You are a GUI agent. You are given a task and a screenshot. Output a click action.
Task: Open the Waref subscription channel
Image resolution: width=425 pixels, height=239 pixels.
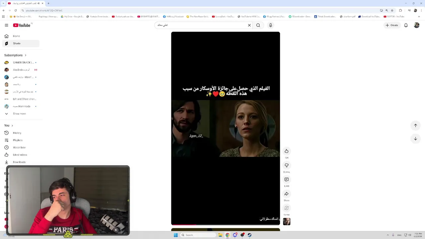pyautogui.click(x=21, y=77)
